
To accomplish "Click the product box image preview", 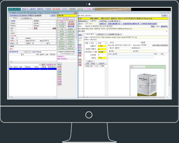I will [x=147, y=85].
